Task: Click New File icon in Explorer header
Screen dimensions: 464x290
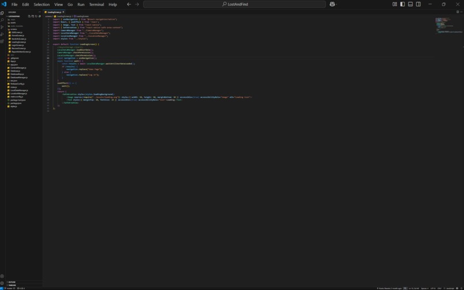Action: 29,16
